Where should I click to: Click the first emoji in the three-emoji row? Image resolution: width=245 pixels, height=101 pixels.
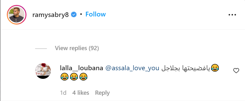64,77
